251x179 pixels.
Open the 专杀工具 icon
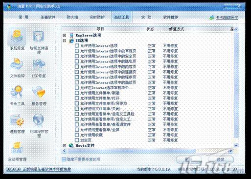pyautogui.click(x=17, y=92)
